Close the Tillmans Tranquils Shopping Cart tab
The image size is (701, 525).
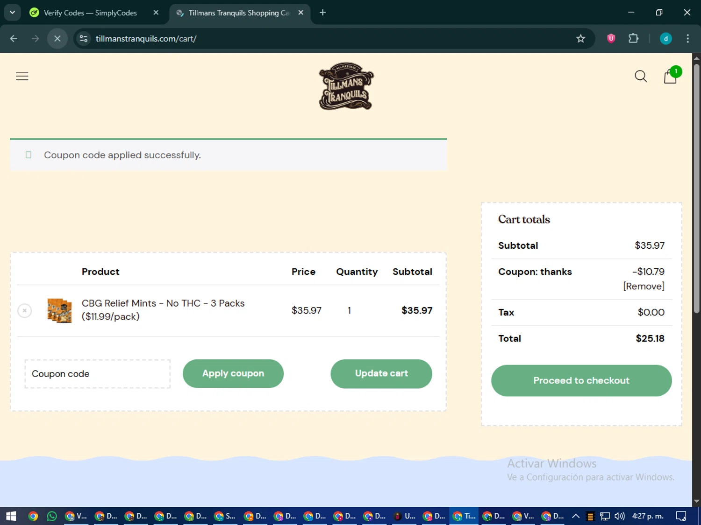(x=301, y=13)
